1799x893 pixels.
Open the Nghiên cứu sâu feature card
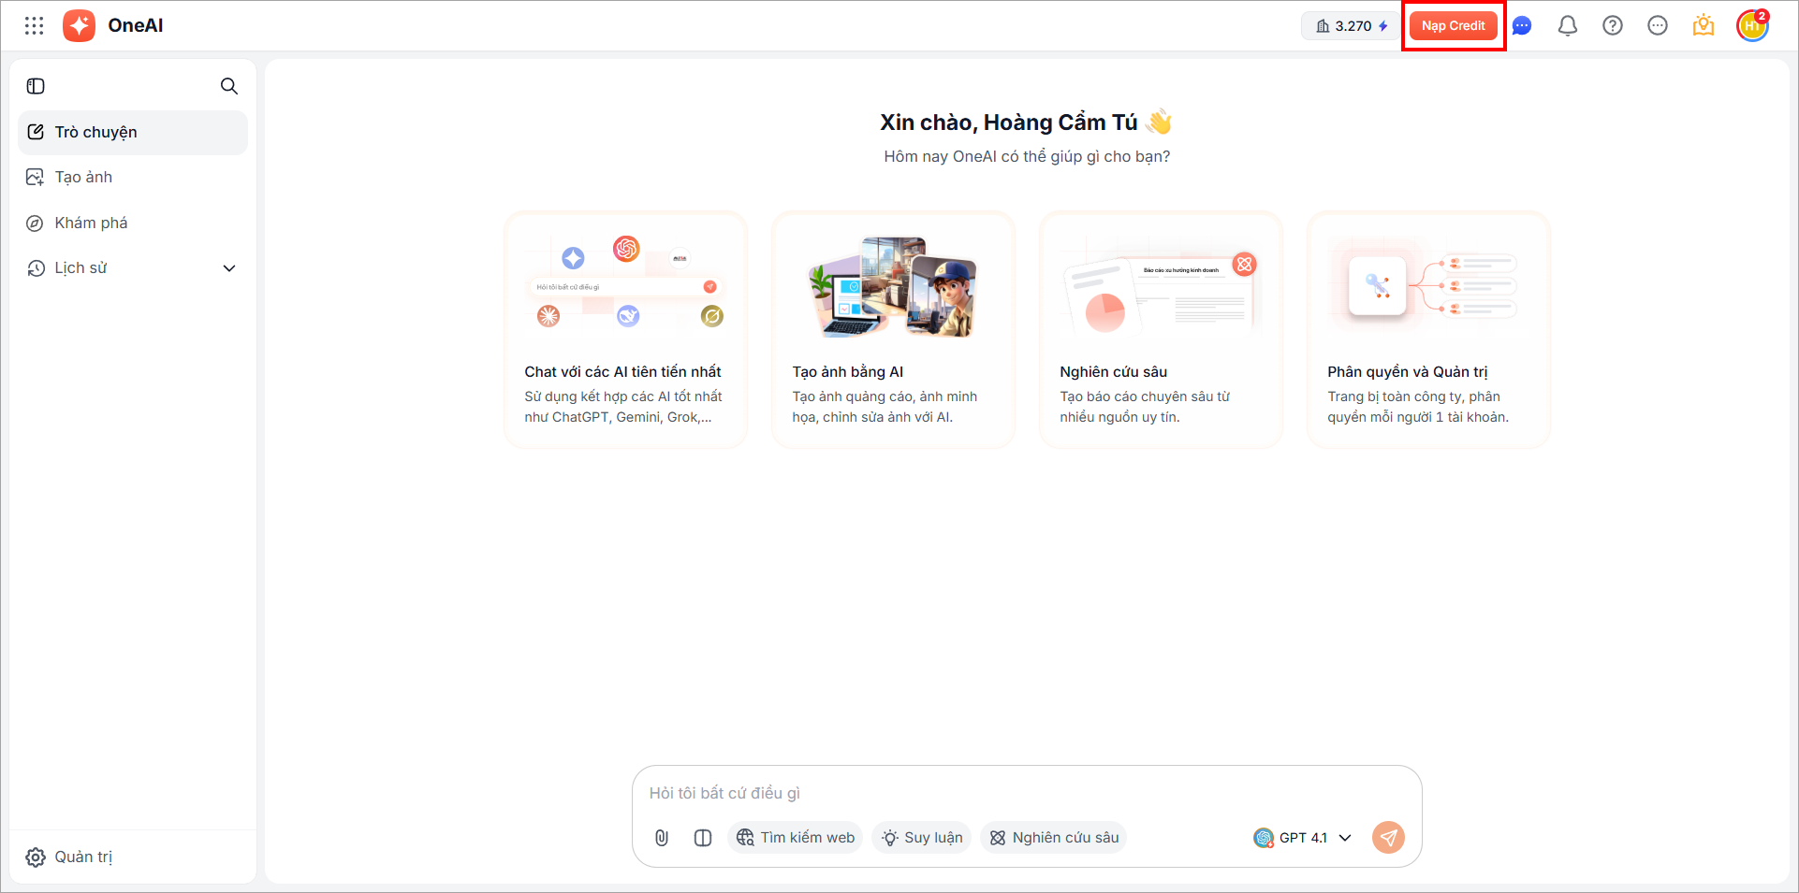tap(1161, 329)
